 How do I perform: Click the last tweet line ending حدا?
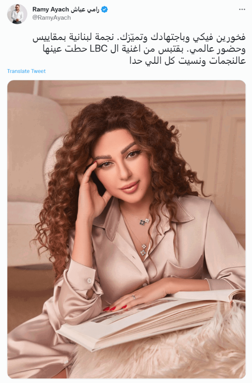[x=188, y=60]
